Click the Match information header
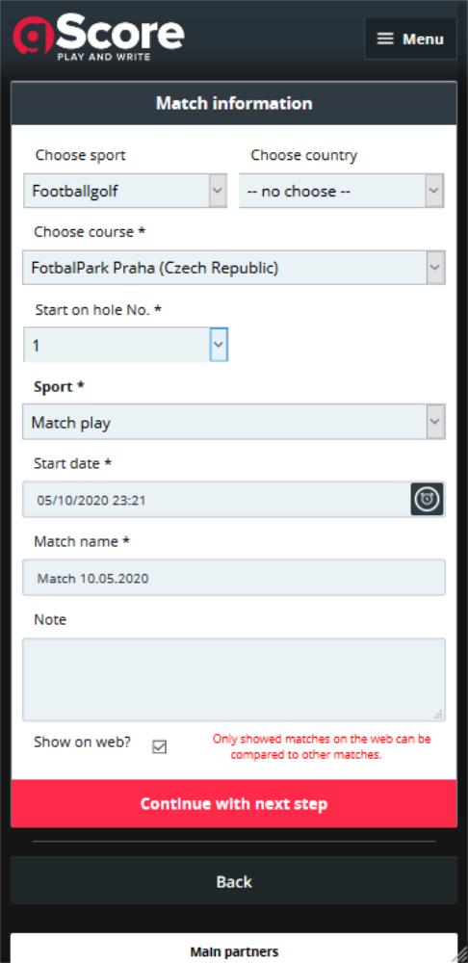The height and width of the screenshot is (963, 468). coord(234,103)
